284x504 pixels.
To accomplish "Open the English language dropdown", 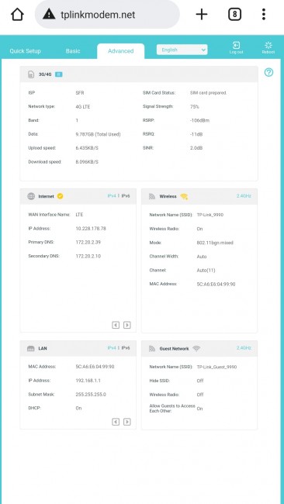I will [182, 50].
